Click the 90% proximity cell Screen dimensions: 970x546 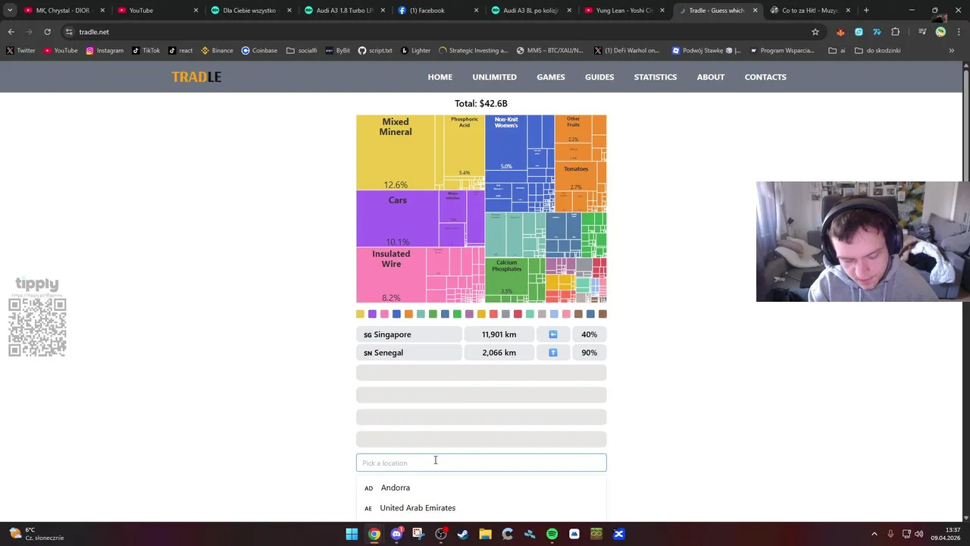click(x=589, y=353)
